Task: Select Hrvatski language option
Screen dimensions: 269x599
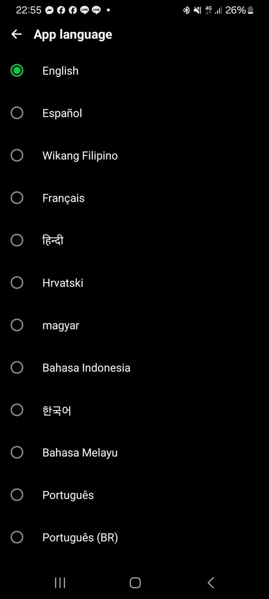Action: [135, 283]
